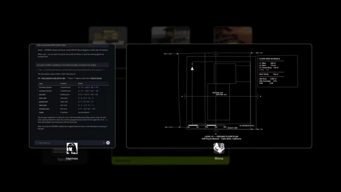
Task: Click the 'Extent' column header in Hermes table
Action: [80, 83]
